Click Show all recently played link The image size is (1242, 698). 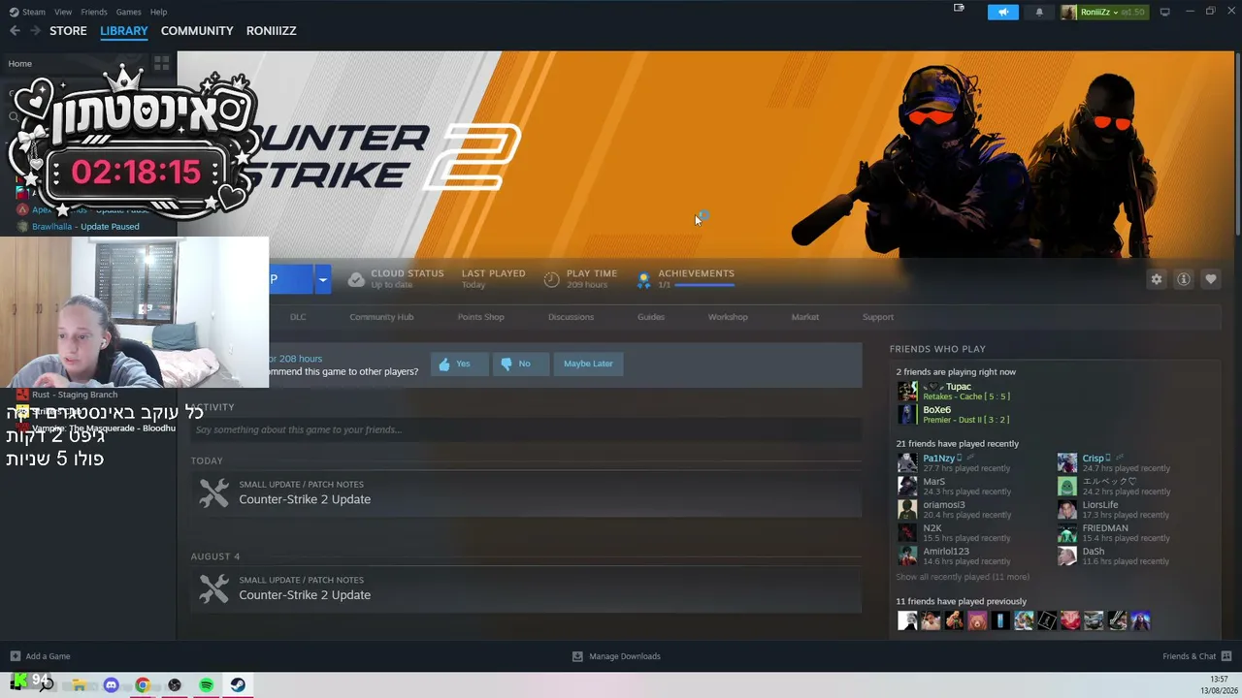pos(963,577)
